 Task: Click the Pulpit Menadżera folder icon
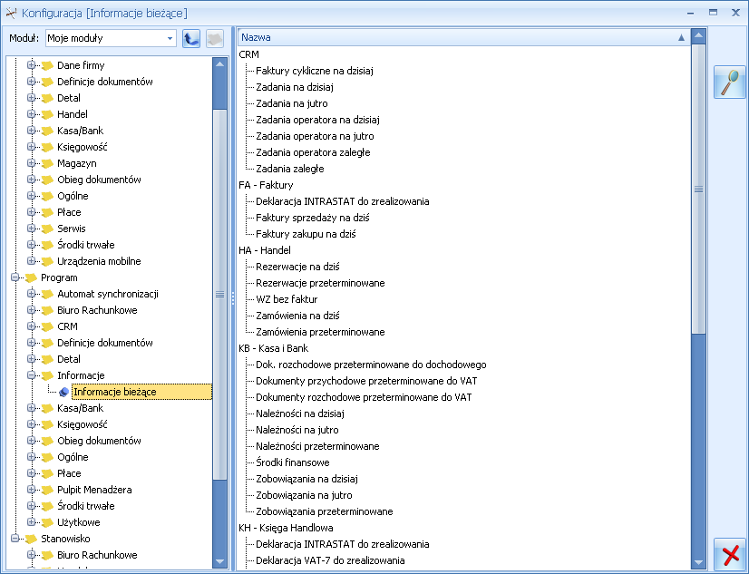[47, 490]
